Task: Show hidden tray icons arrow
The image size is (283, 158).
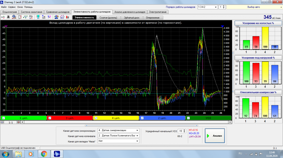Action: 246,154
